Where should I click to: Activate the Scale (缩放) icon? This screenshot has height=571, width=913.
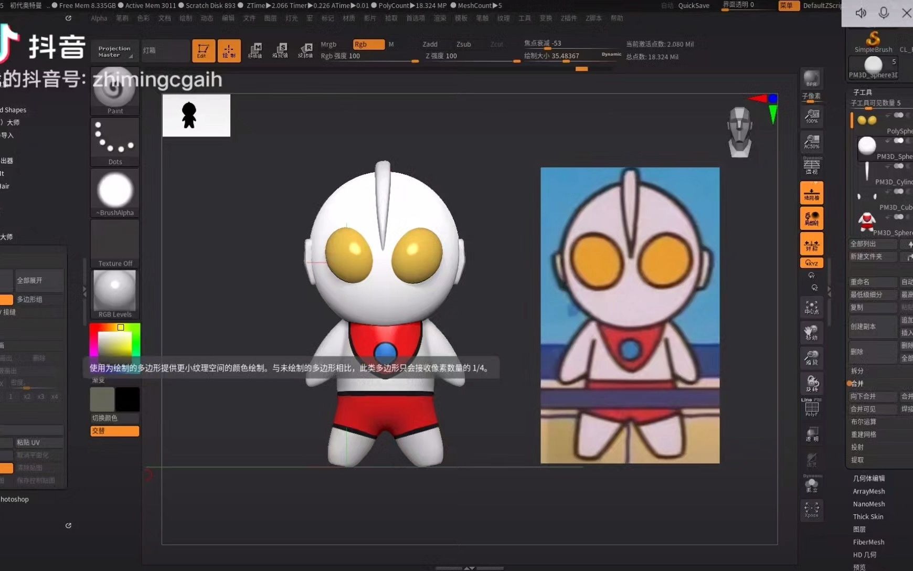pos(812,357)
